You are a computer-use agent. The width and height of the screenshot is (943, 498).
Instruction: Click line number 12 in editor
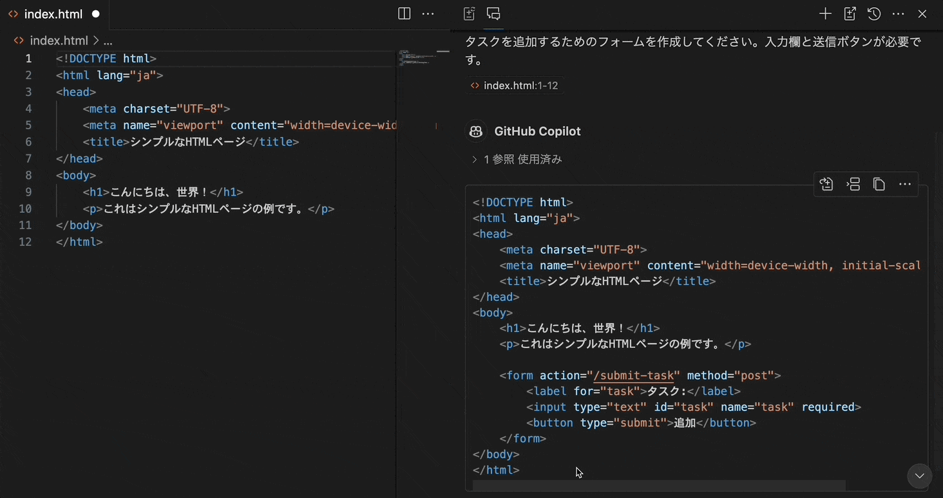(25, 243)
